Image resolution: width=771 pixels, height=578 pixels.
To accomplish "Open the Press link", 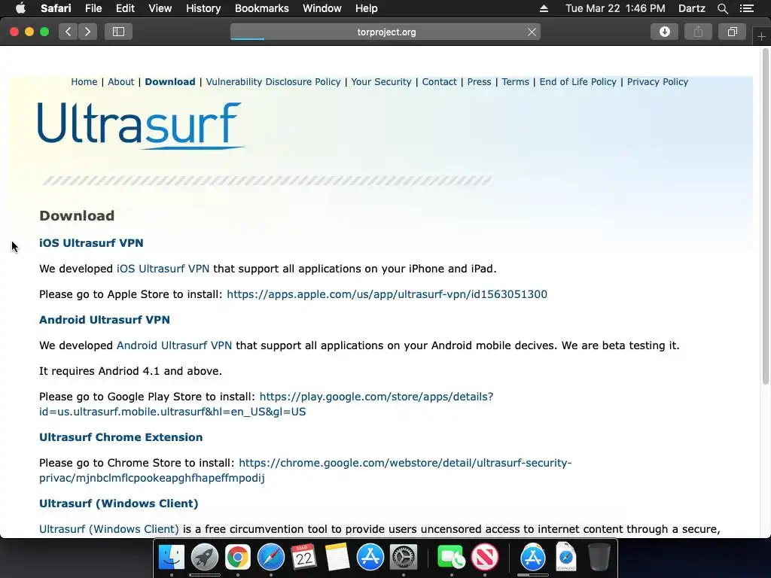I will 479,81.
